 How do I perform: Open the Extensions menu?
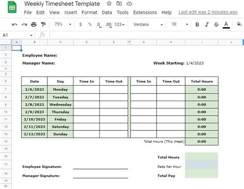145,12
